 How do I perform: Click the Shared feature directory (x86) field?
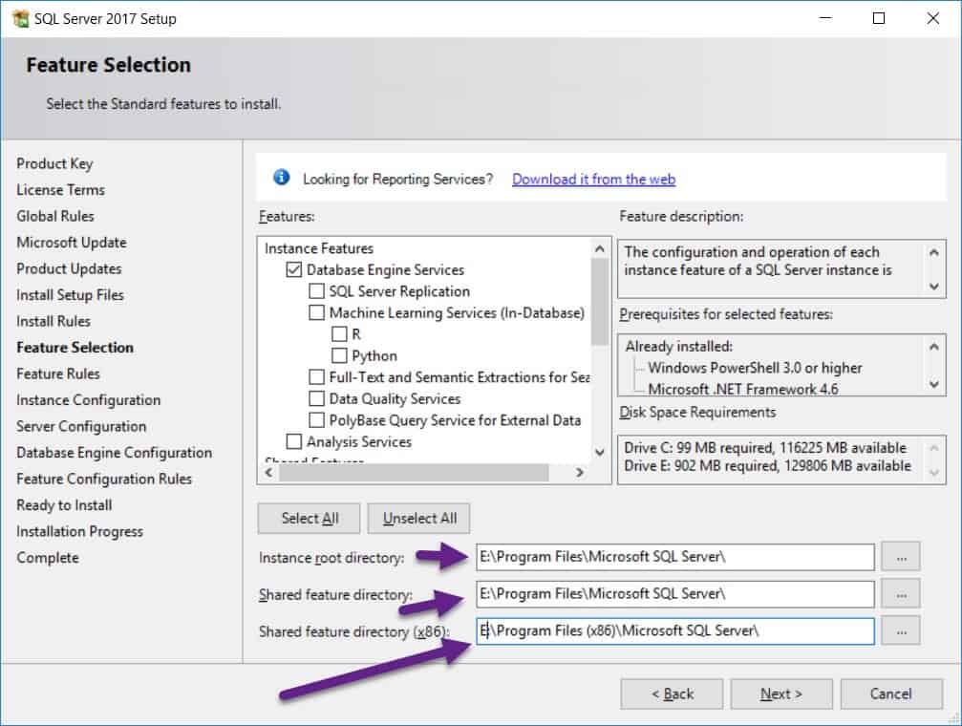675,630
